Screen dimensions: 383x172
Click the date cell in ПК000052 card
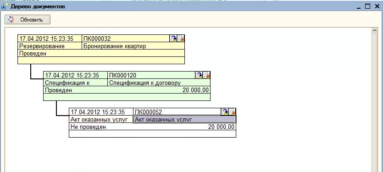click(x=101, y=112)
